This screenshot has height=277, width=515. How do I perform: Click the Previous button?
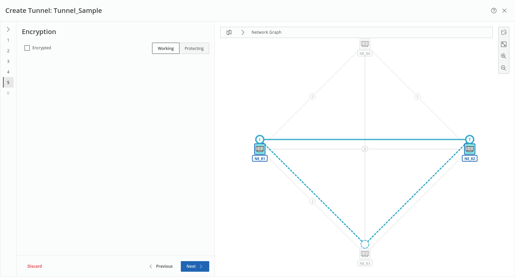(x=161, y=266)
